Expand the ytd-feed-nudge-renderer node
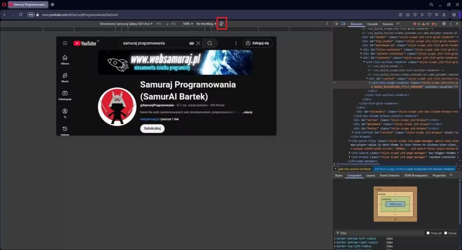462x250 pixels. tap(370, 82)
